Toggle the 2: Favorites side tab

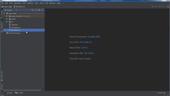(2, 76)
